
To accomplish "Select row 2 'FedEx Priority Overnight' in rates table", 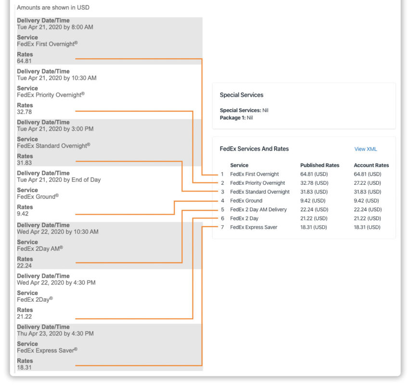I will coord(257,183).
